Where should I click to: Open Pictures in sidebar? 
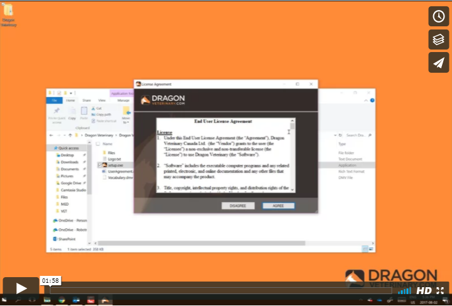(67, 176)
